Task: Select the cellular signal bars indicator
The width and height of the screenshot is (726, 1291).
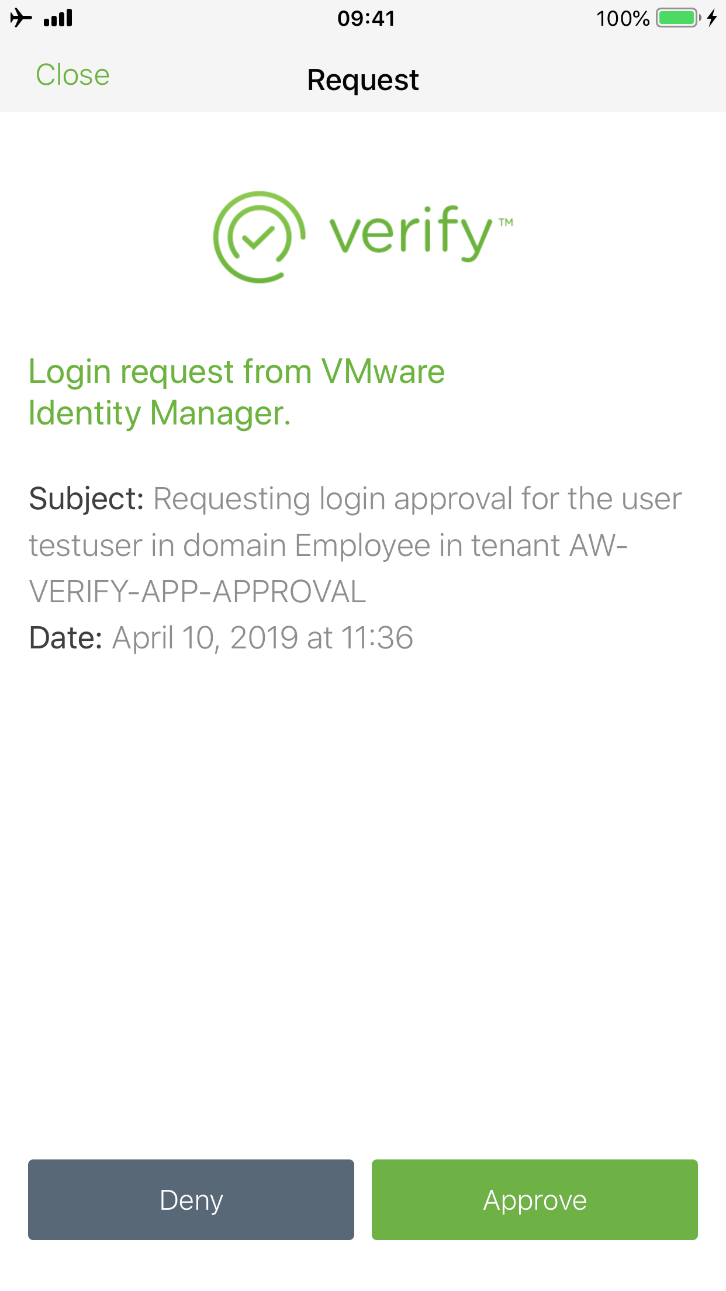Action: (57, 18)
